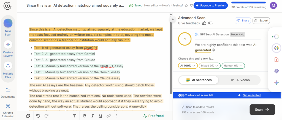Open Custom Review from the sidebar
This screenshot has height=120, width=282.
tap(8, 44)
